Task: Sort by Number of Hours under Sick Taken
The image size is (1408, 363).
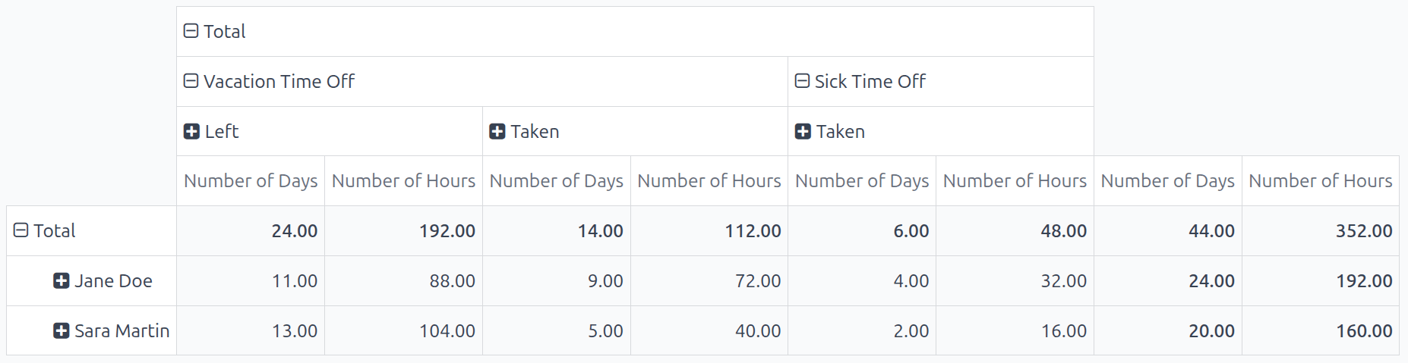Action: click(x=1015, y=181)
